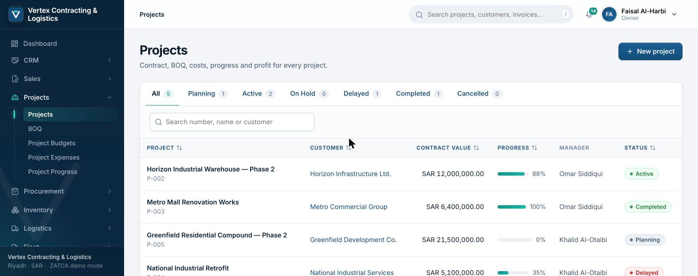The height and width of the screenshot is (276, 698).
Task: Open Project Expenses submenu item
Action: tap(71, 157)
